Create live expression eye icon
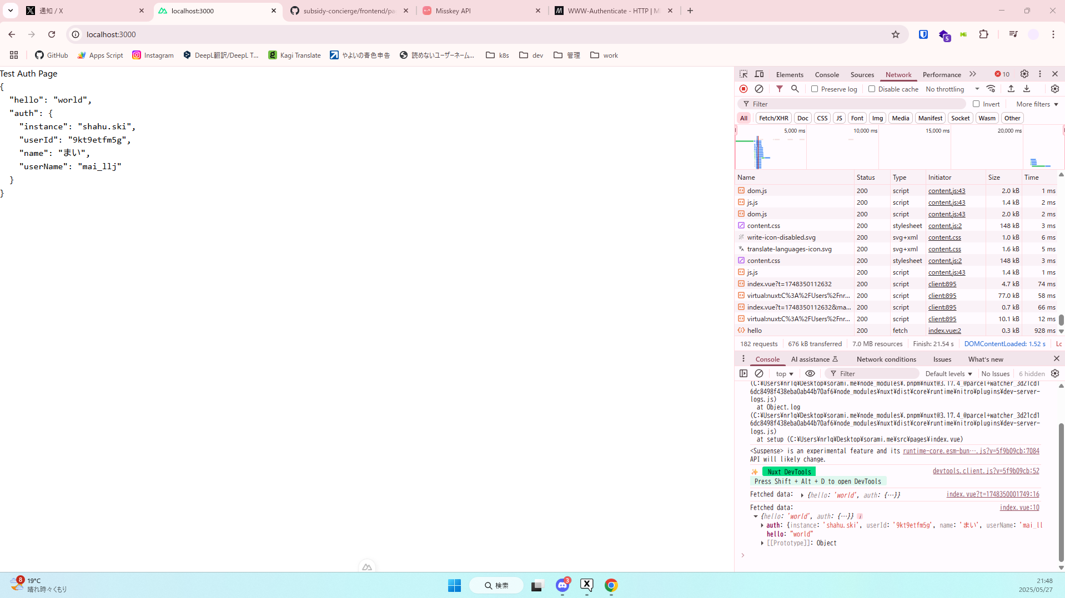Image resolution: width=1065 pixels, height=598 pixels. 810,373
